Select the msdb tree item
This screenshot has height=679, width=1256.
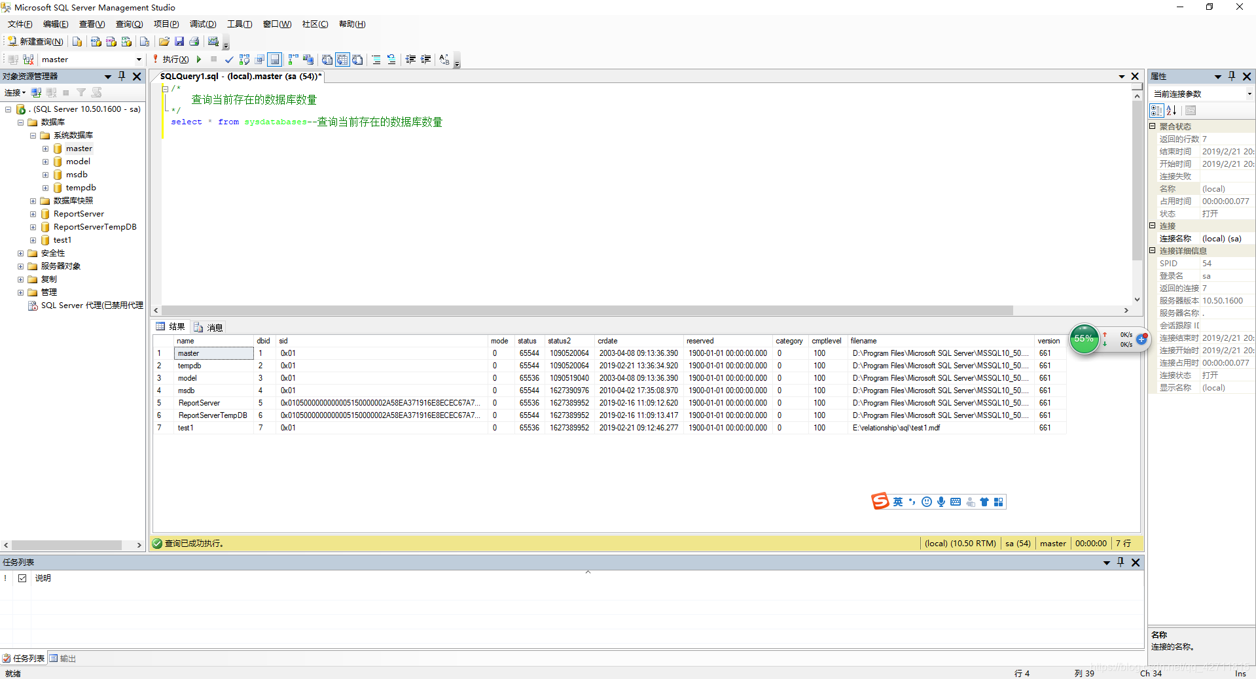point(77,175)
